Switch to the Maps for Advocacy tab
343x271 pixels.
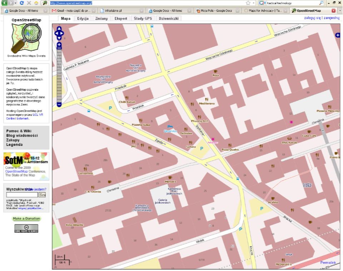pos(265,10)
